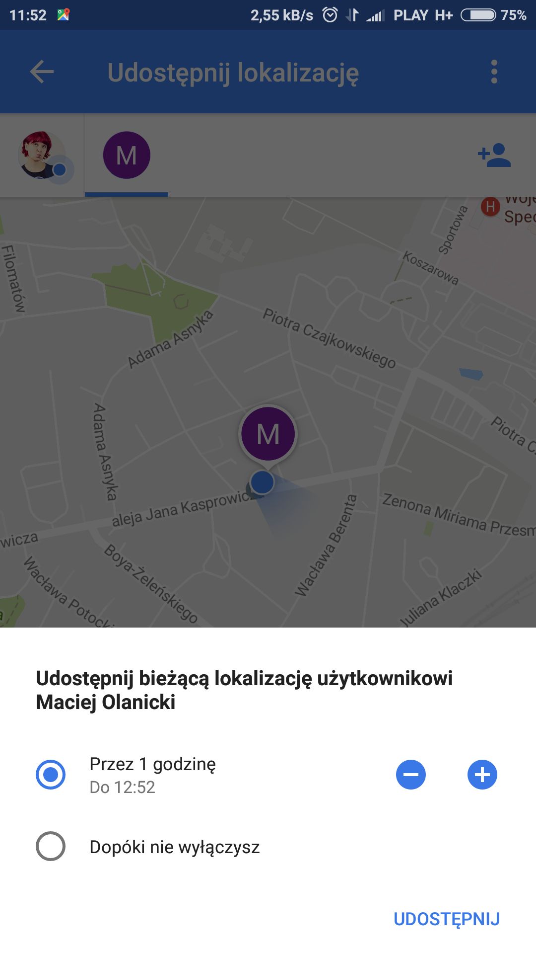Tap the alarm clock status icon
The image size is (536, 954).
[x=330, y=15]
